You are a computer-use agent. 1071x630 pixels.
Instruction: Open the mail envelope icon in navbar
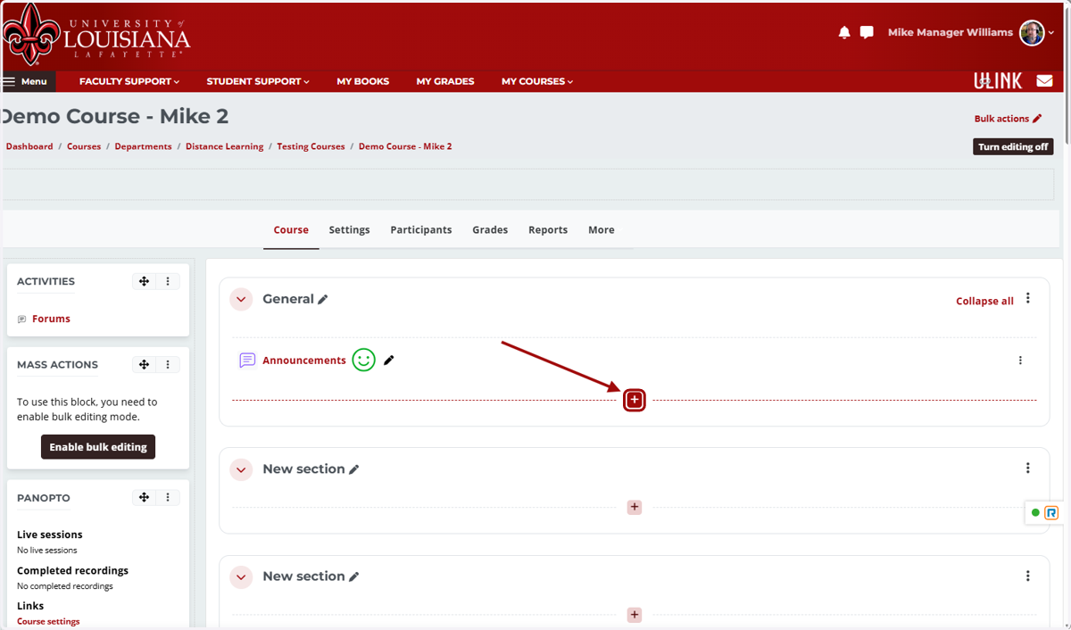1044,81
